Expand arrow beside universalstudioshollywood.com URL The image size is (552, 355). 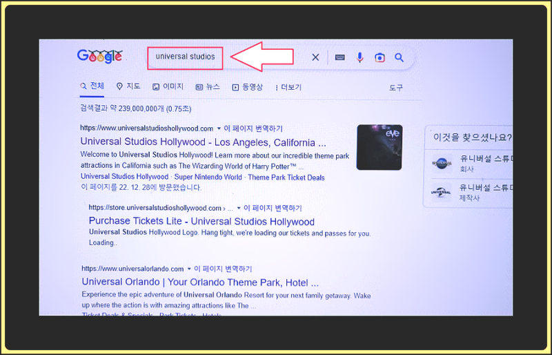pos(219,128)
